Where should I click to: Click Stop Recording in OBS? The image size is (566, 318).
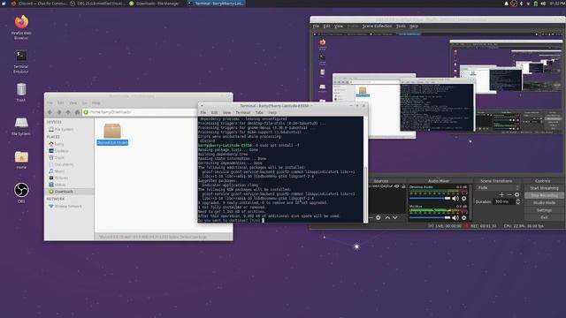point(544,195)
